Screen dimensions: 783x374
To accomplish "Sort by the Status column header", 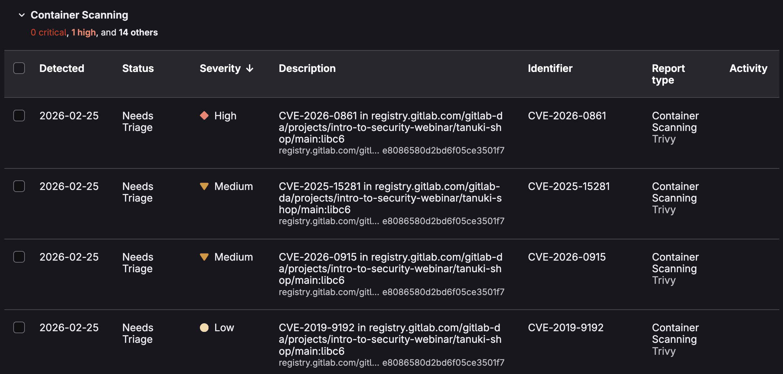I will point(138,68).
